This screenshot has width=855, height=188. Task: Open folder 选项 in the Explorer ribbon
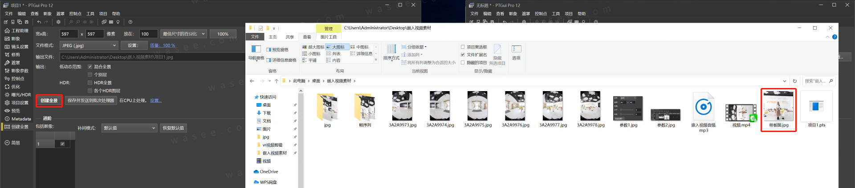[x=516, y=52]
